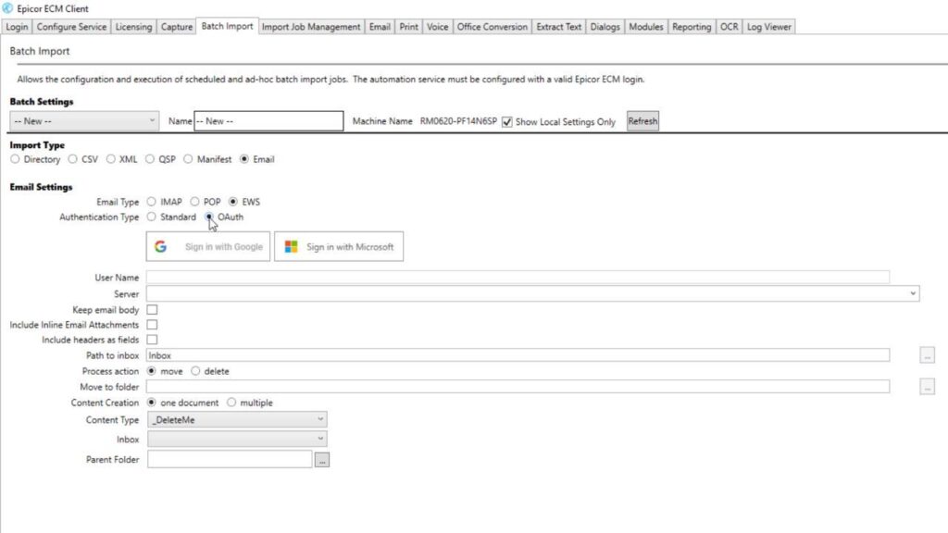The width and height of the screenshot is (948, 533).
Task: Click the User Name input field
Action: coord(518,277)
